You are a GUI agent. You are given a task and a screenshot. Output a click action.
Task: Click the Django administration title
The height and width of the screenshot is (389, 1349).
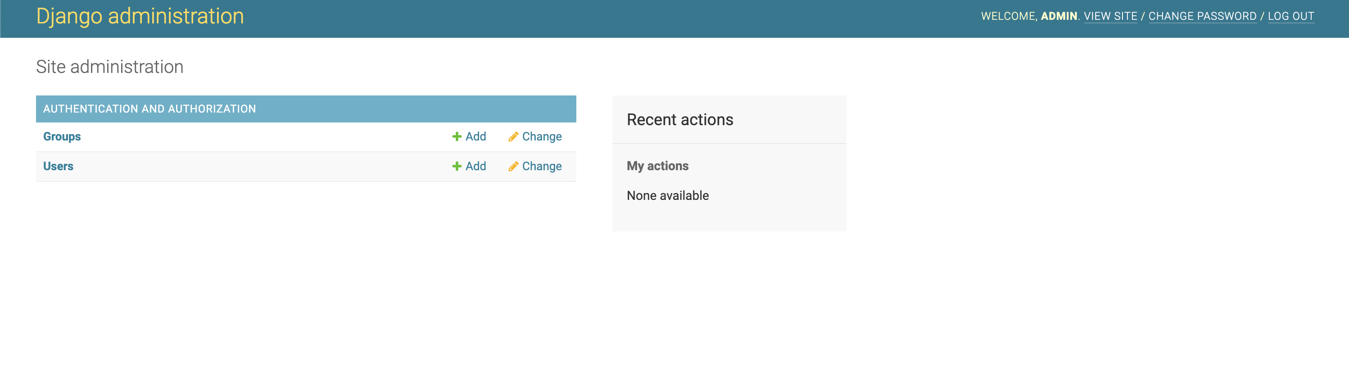140,16
